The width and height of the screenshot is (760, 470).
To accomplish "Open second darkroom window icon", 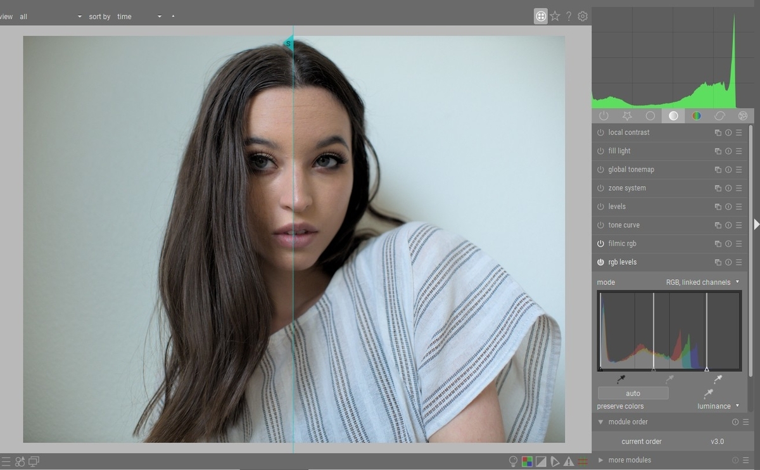I will 34,462.
